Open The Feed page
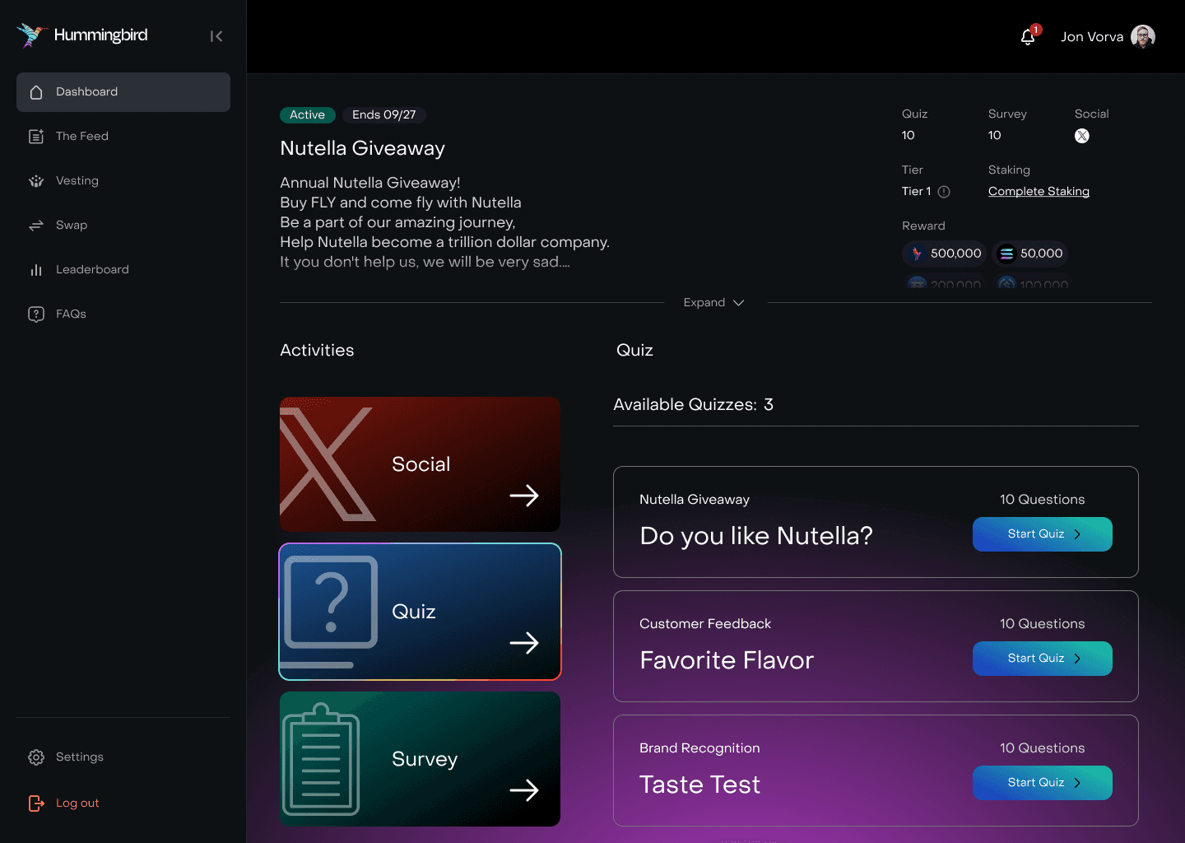The width and height of the screenshot is (1185, 843). (82, 137)
